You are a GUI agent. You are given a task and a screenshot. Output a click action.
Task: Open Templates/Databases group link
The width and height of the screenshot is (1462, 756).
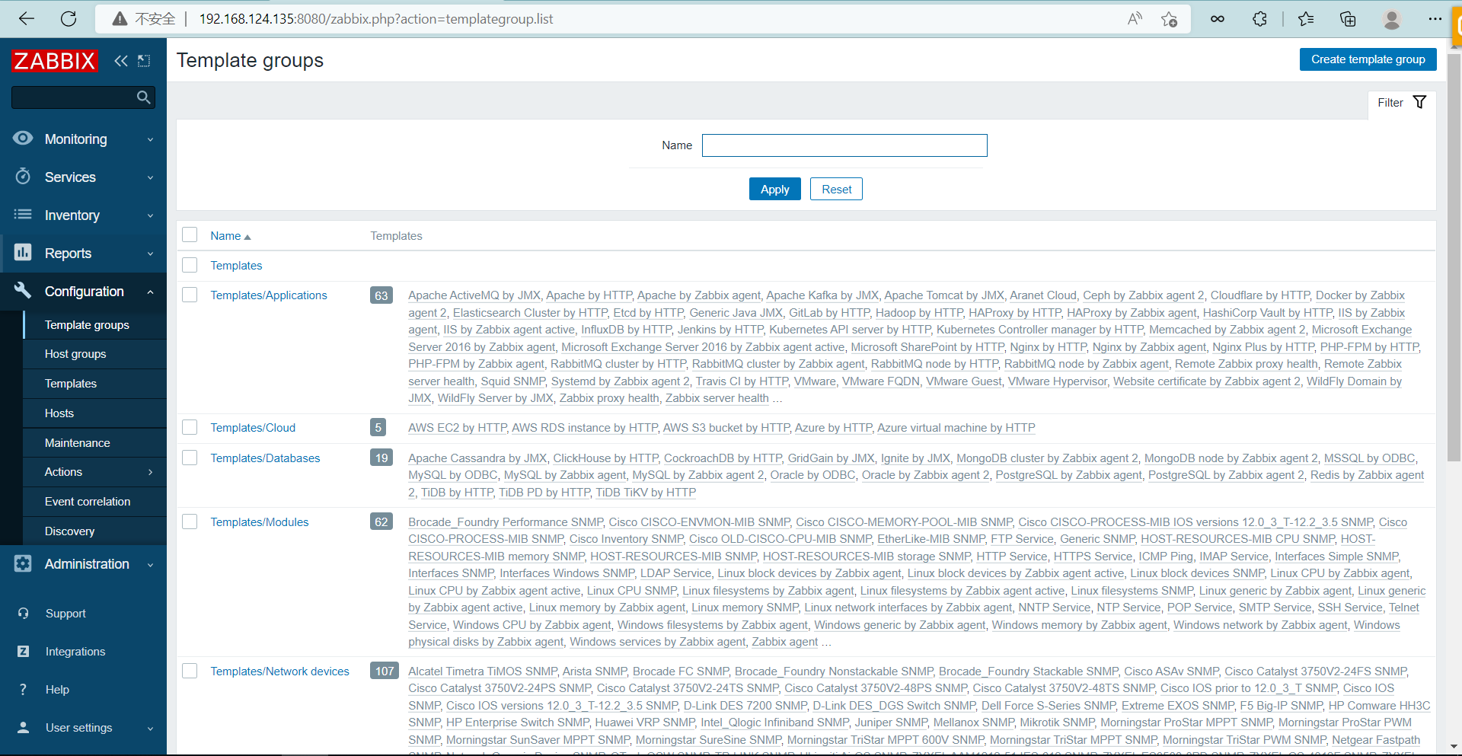(265, 458)
